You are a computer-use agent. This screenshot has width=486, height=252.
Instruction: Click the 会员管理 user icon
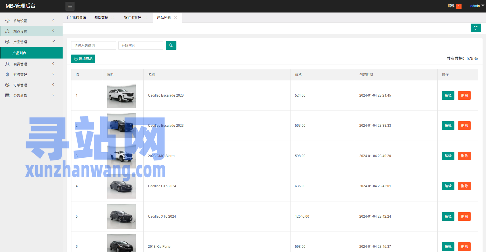click(x=7, y=64)
